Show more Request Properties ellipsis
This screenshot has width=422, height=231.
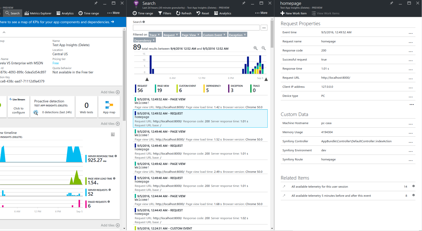click(x=412, y=105)
